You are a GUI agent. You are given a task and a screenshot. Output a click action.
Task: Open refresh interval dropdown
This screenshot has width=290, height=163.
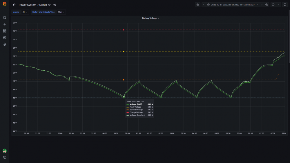click(278, 5)
